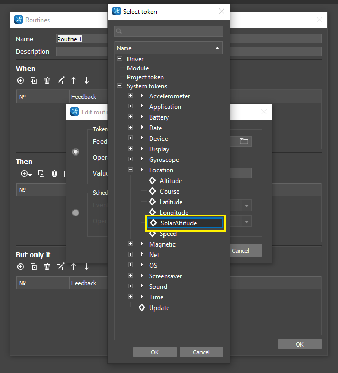Click the token search field
The width and height of the screenshot is (338, 373).
pos(169,31)
